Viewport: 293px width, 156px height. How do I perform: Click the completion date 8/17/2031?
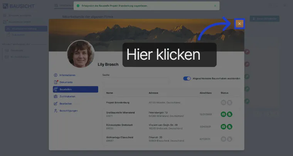[205, 139]
